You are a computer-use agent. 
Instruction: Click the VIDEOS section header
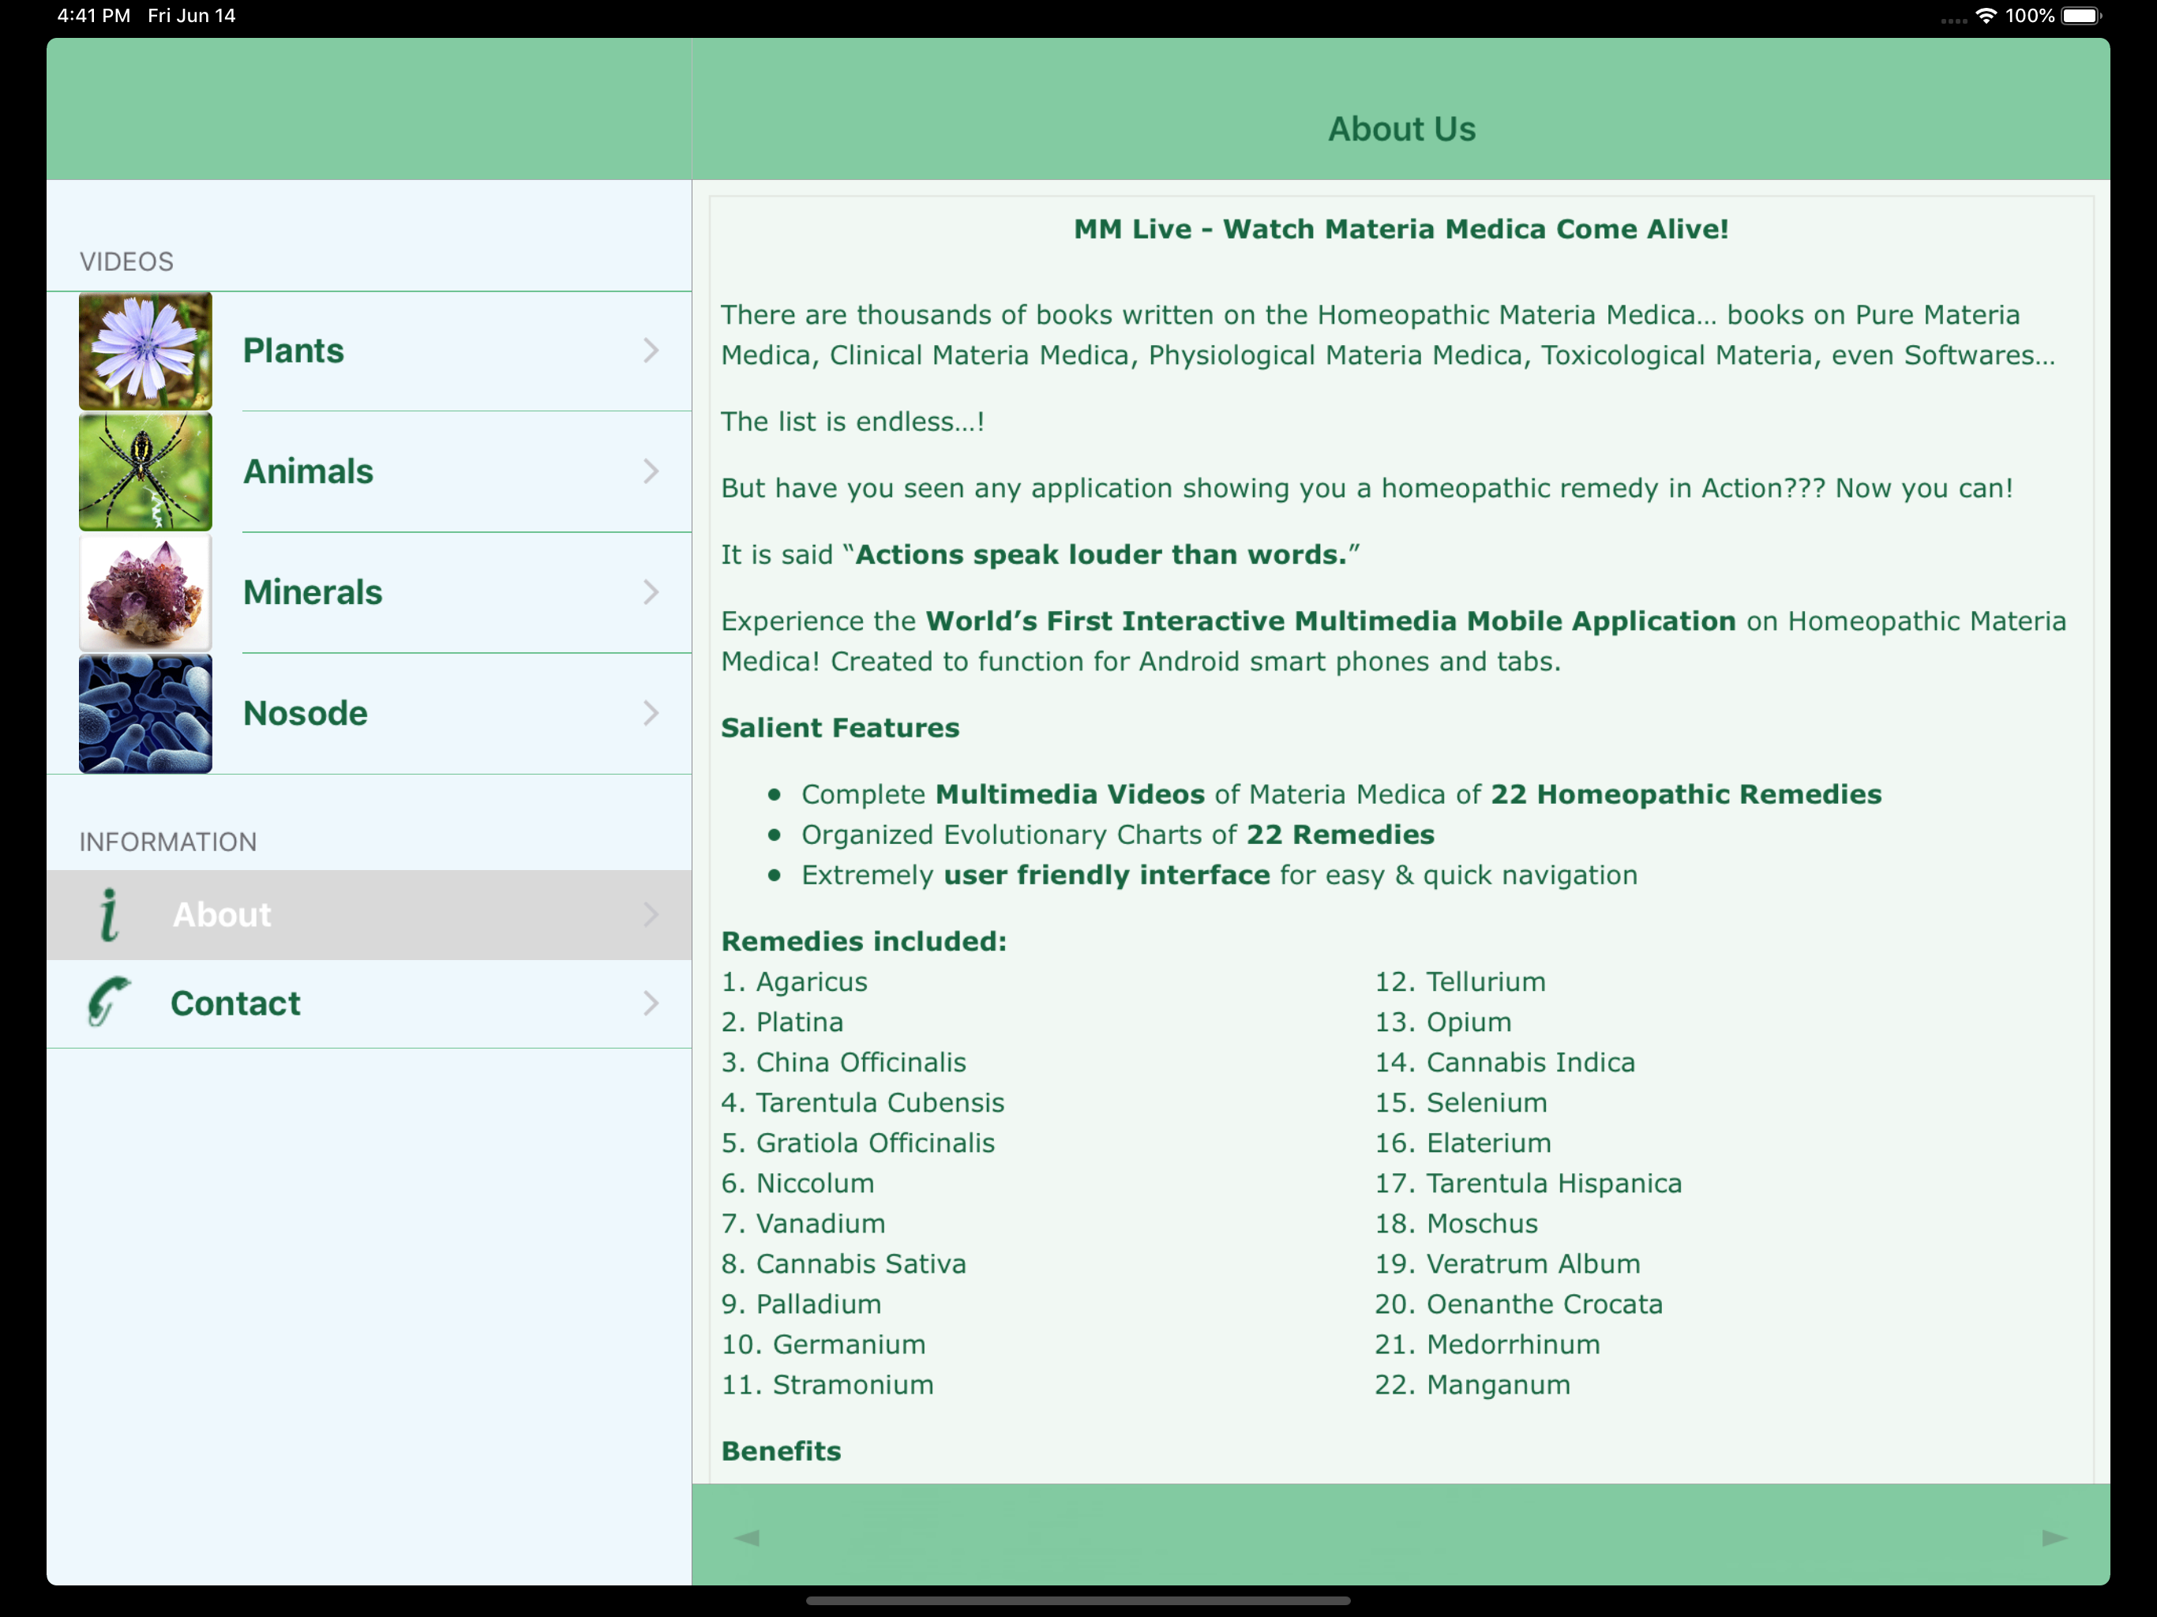coord(127,262)
